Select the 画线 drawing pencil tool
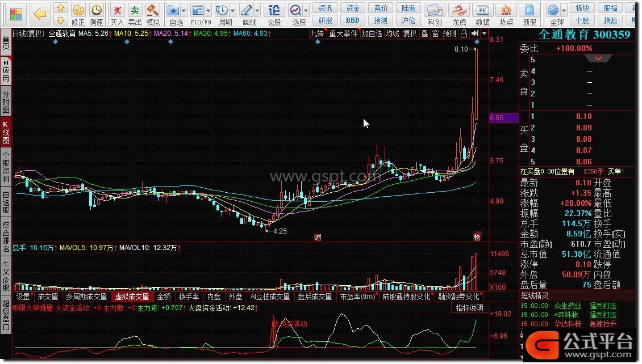Image resolution: width=642 pixels, height=364 pixels. click(x=247, y=15)
